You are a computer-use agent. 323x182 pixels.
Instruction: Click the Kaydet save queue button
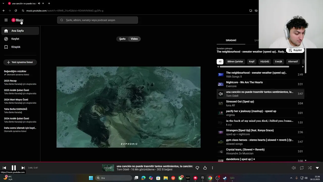point(295,50)
